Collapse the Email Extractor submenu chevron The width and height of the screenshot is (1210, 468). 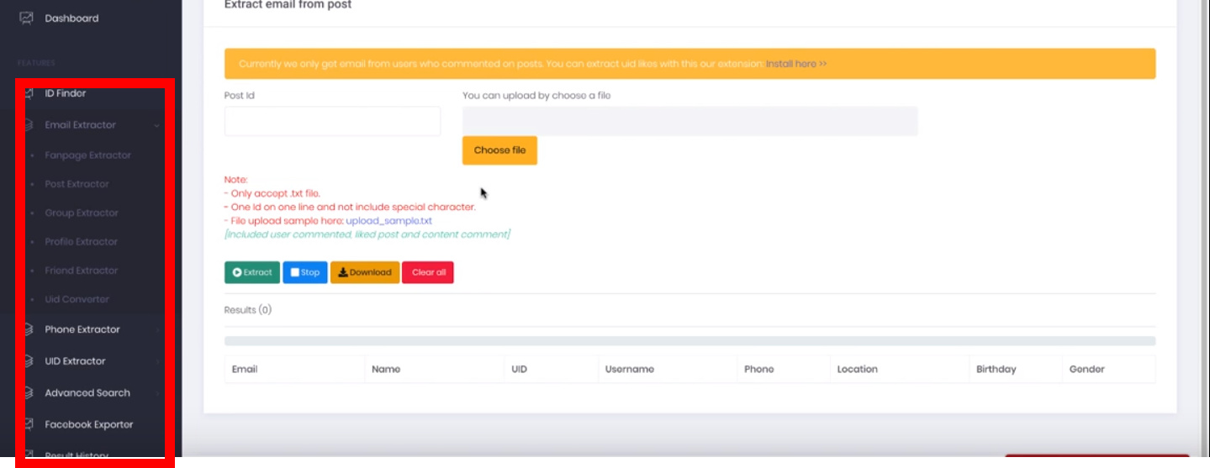157,126
